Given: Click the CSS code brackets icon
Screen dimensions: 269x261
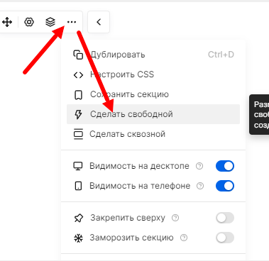Looking at the screenshot, I should (x=78, y=75).
